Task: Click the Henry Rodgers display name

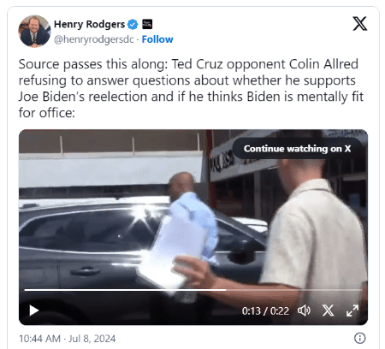Action: pos(89,24)
